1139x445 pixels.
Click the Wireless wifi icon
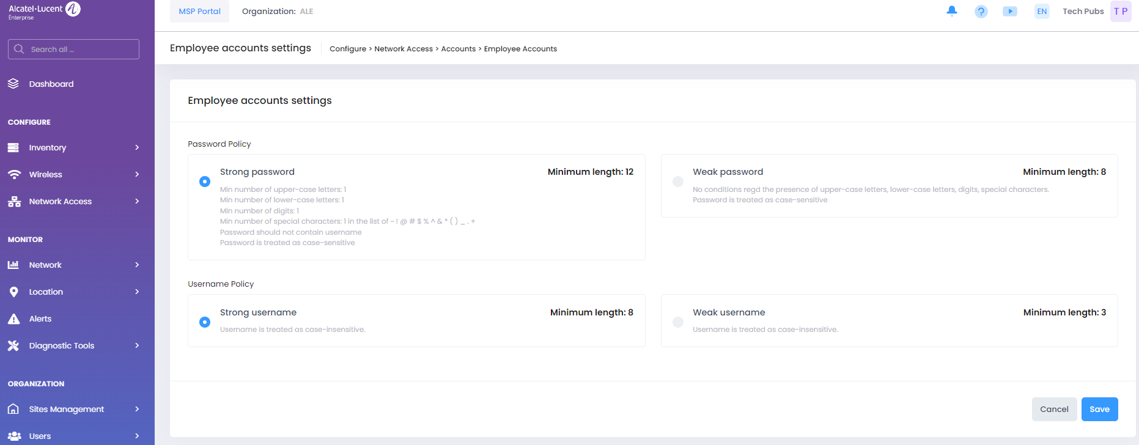pyautogui.click(x=13, y=174)
